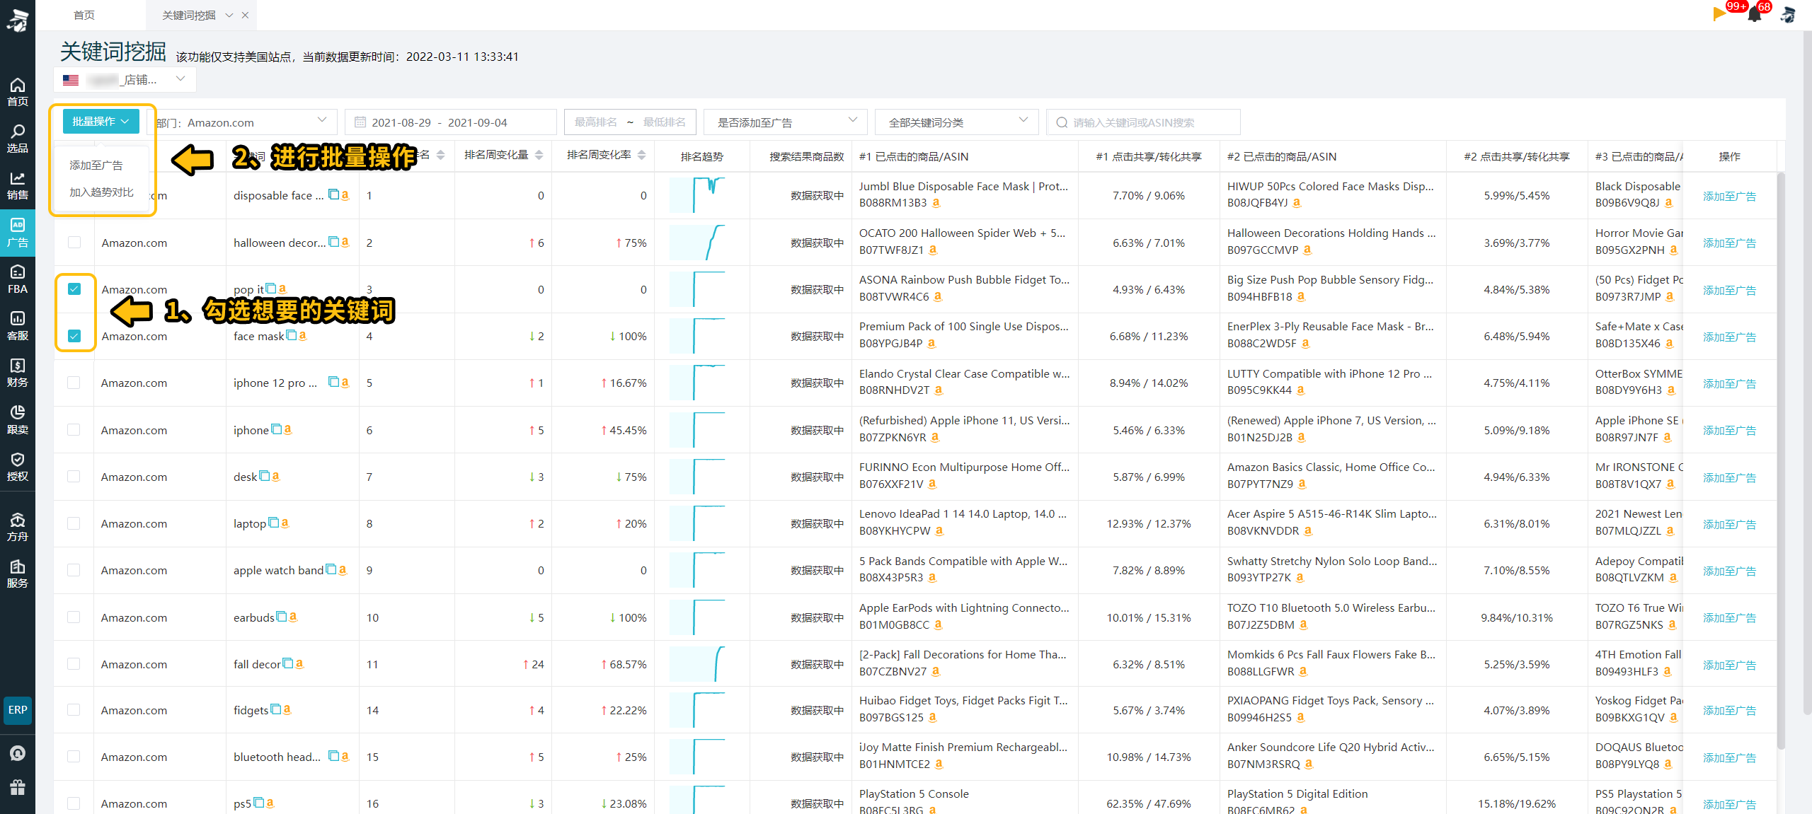Click 添加至广告 for 'halloween decor' row
Viewport: 1812px width, 814px height.
1729,243
